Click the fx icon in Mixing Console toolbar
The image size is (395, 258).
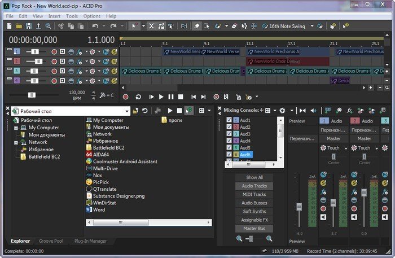point(350,111)
